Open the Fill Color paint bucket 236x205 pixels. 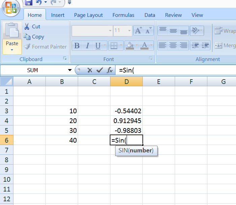point(130,46)
